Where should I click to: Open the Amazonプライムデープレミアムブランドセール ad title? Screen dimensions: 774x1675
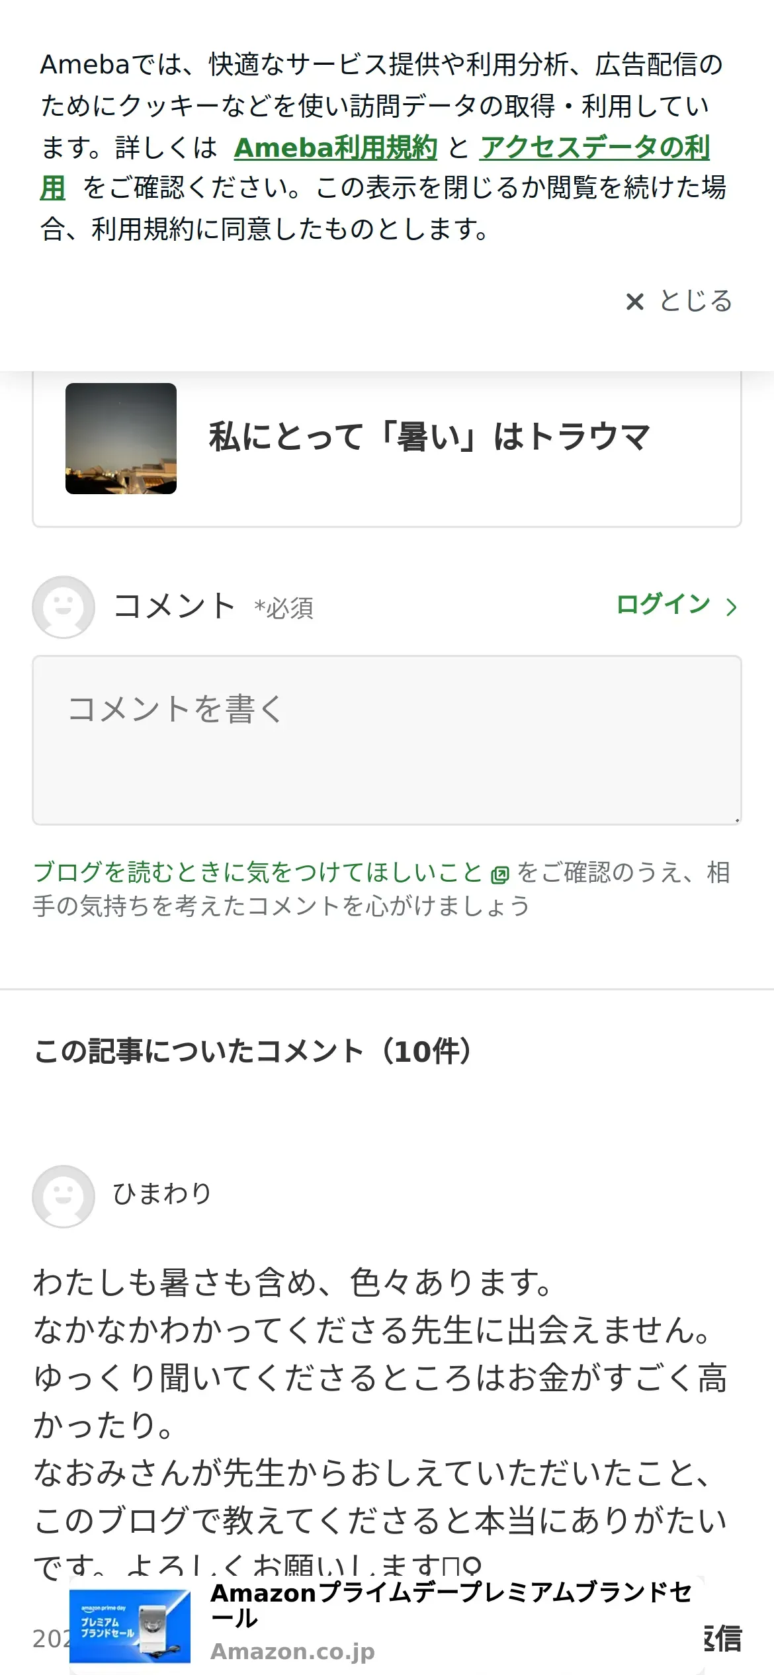(451, 1606)
